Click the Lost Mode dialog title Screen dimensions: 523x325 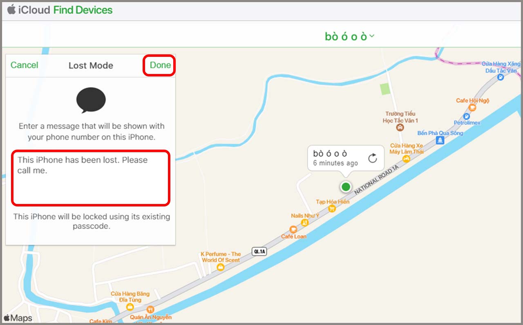tap(91, 65)
